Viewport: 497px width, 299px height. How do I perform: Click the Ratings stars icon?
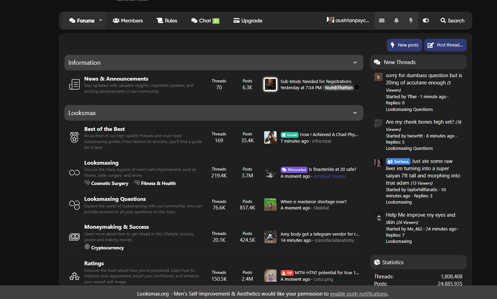(74, 276)
